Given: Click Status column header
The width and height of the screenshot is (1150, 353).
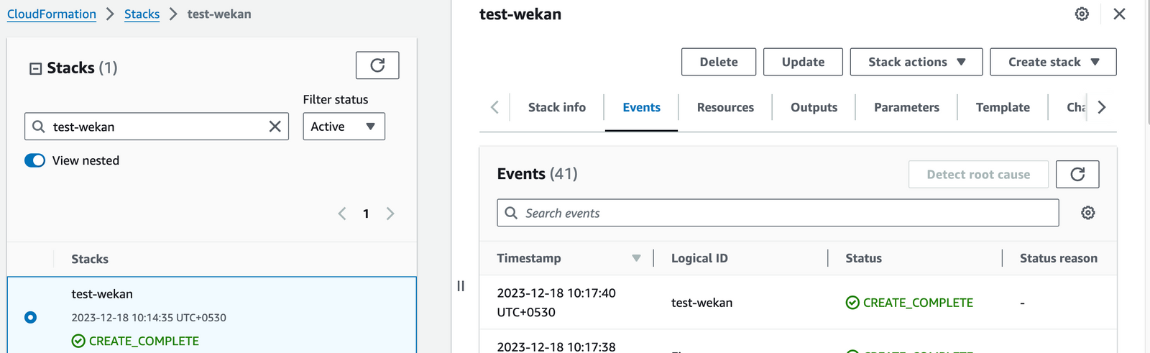Looking at the screenshot, I should point(863,258).
